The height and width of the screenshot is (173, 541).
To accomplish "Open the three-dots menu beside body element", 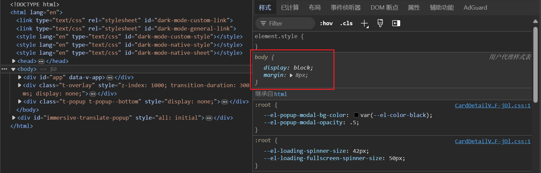I will click(4, 69).
